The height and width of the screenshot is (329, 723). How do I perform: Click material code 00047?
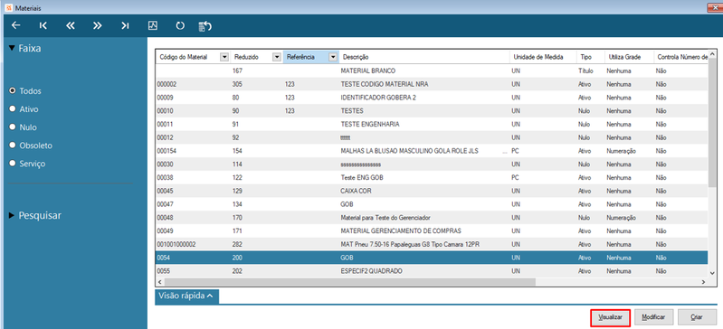point(165,204)
